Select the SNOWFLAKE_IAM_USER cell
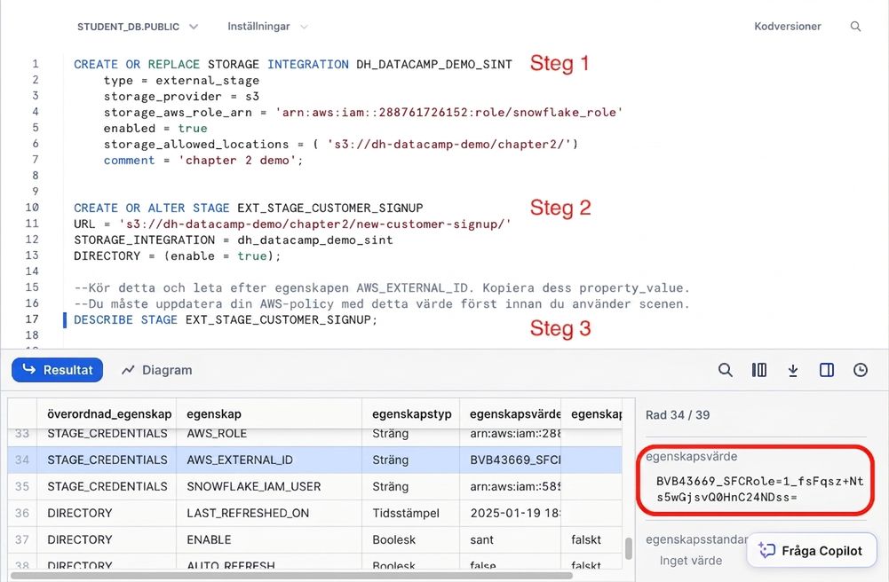The image size is (889, 582). (269, 486)
